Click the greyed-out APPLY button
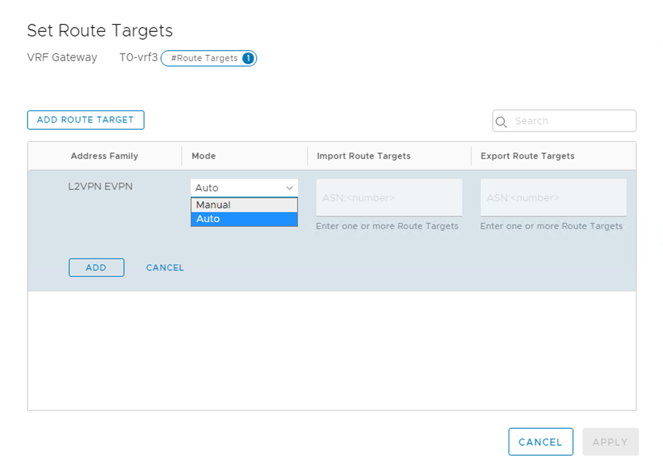Screen dimensions: 663x475 (x=610, y=442)
